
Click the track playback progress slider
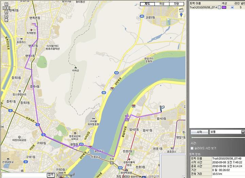pos(218,138)
